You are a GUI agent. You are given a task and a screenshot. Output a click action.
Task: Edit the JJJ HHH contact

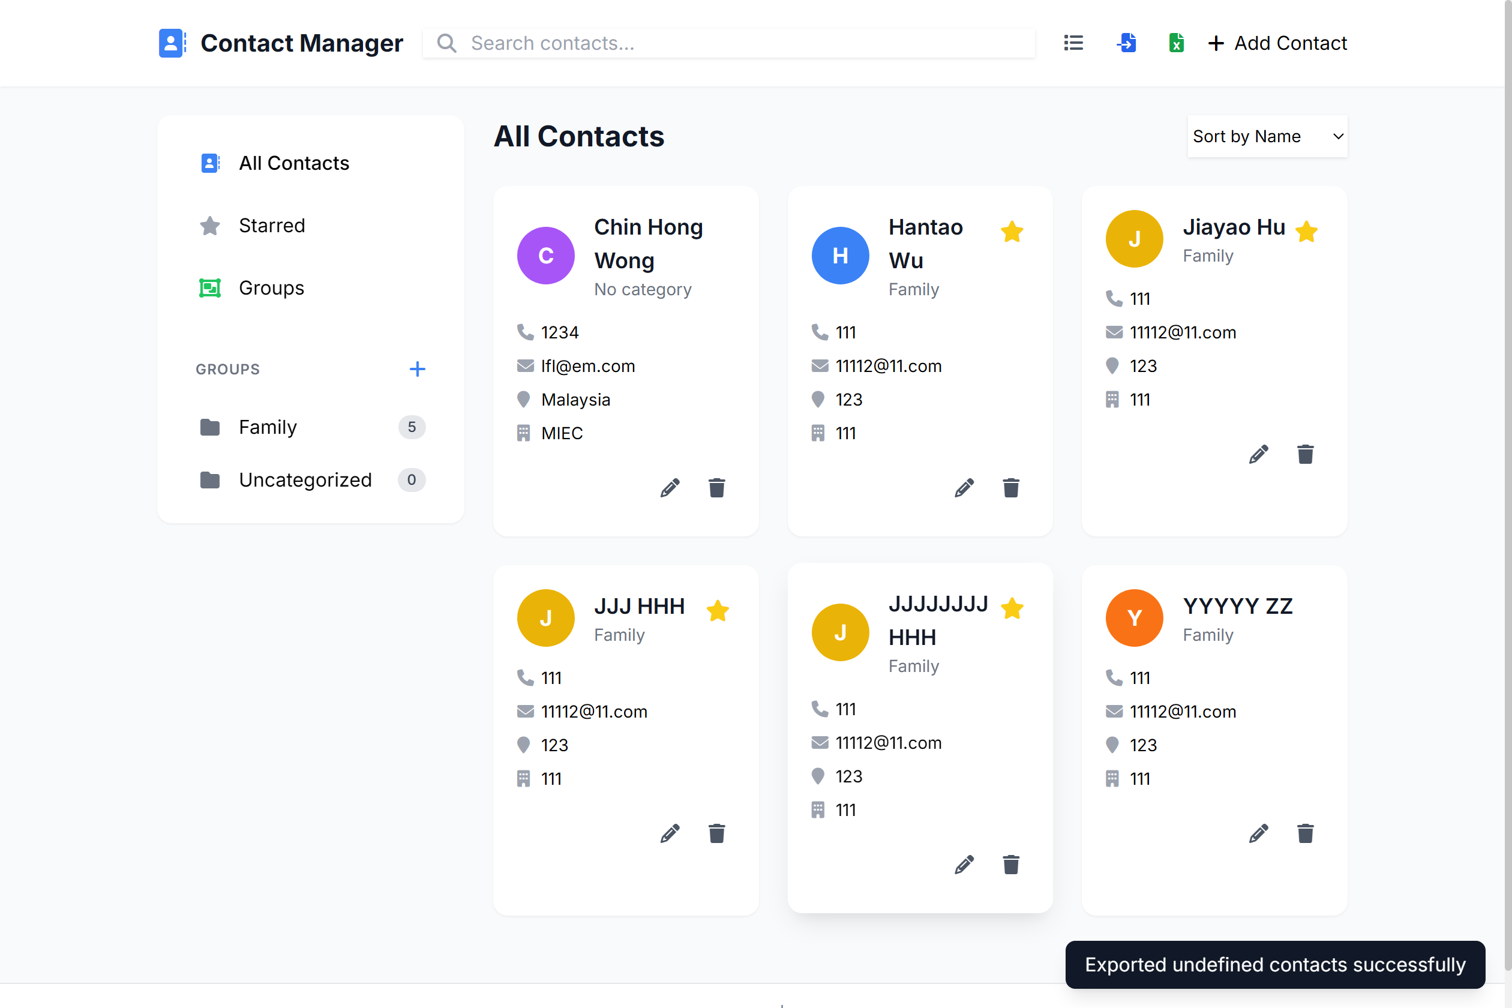click(x=670, y=834)
